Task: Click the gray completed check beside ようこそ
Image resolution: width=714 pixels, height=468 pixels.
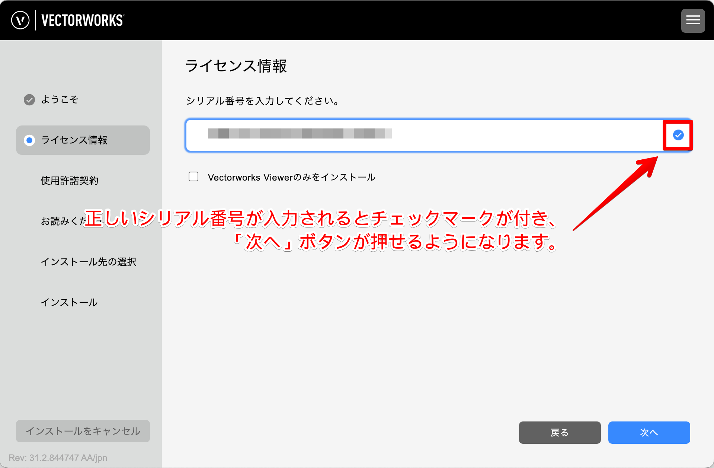Action: (29, 100)
